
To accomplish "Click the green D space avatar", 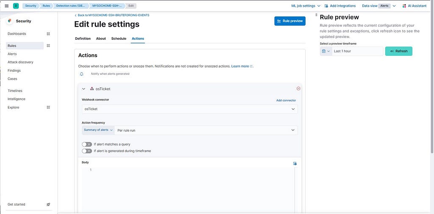I will click(x=16, y=6).
